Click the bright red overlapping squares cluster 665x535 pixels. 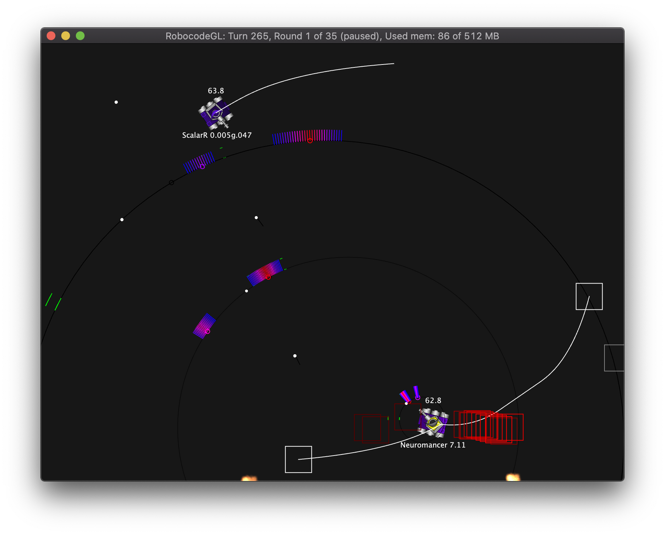tap(489, 426)
